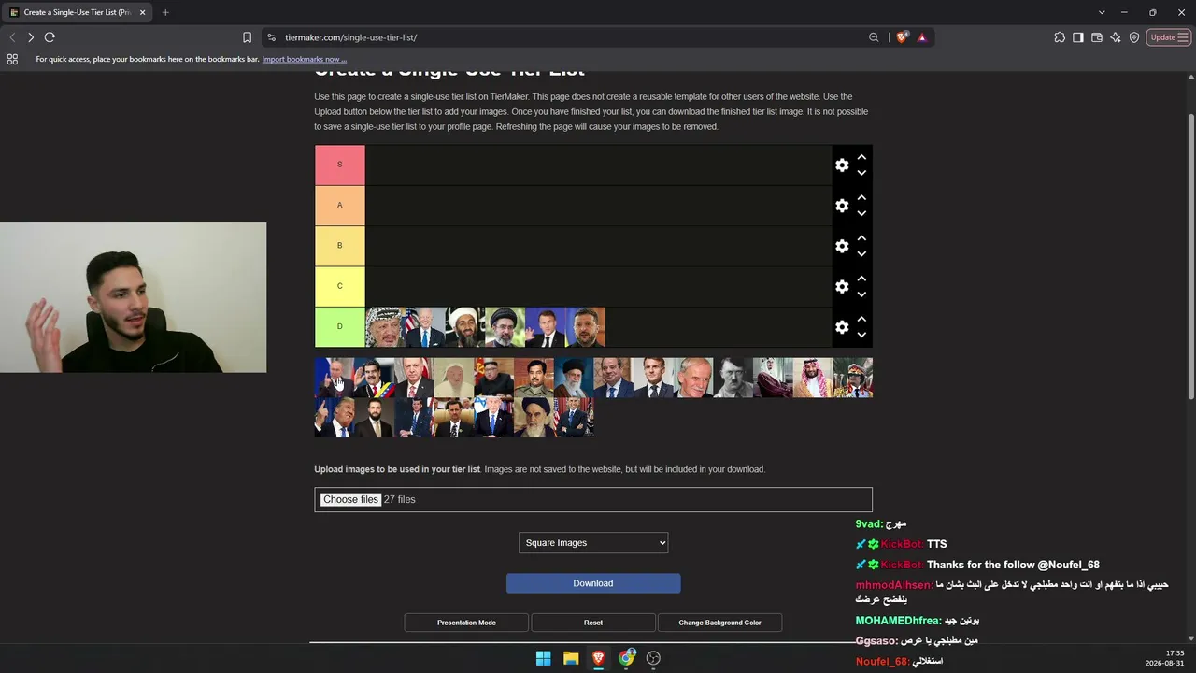Move the C tier row up
This screenshot has height=673, width=1196.
[861, 279]
